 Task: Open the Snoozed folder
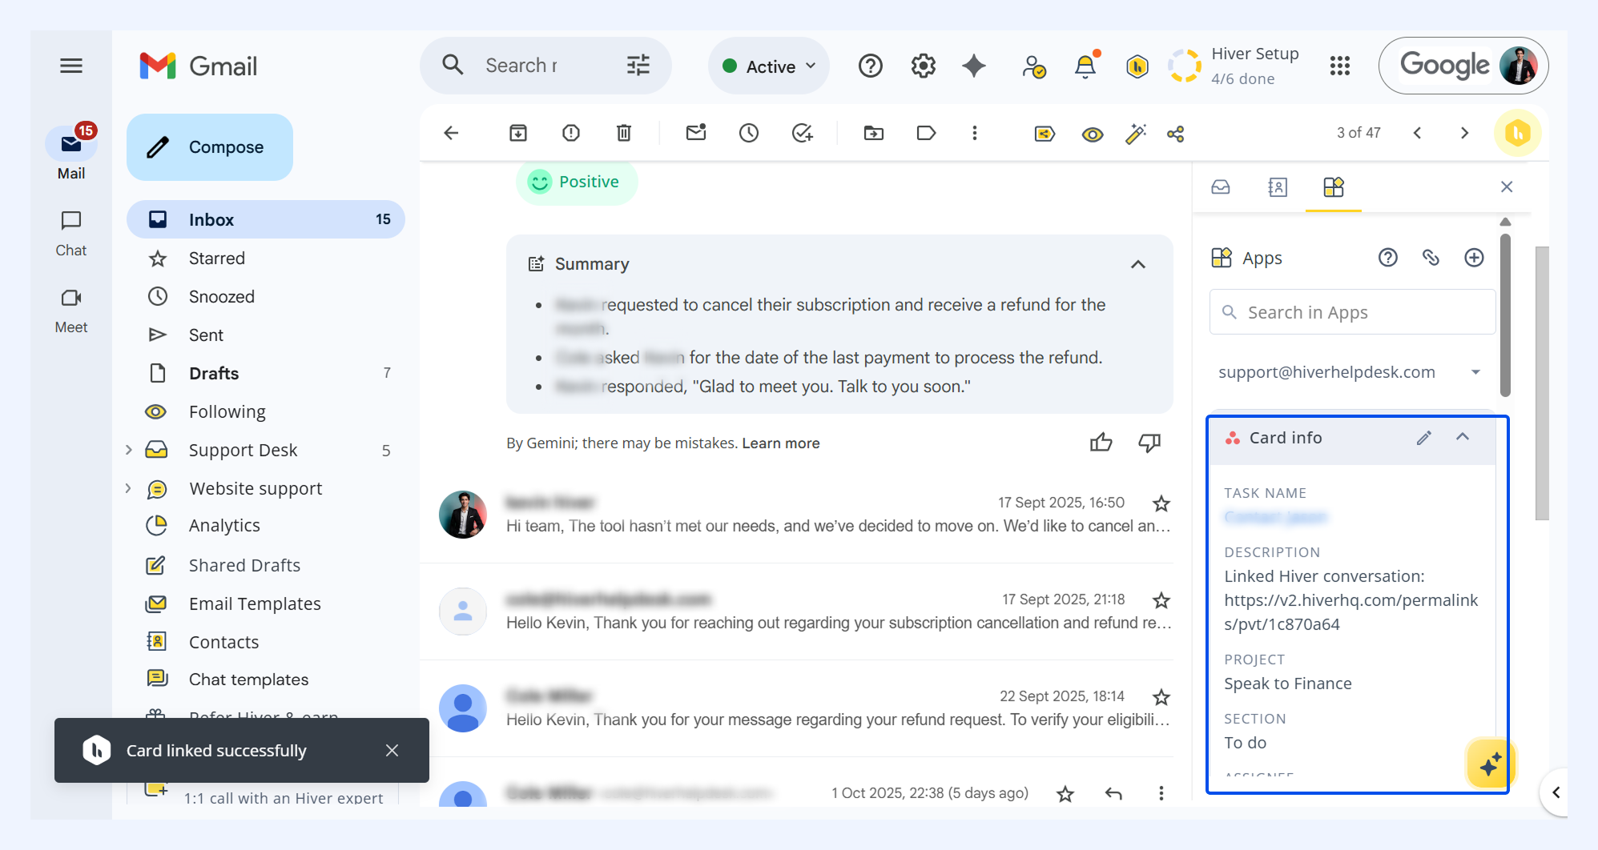coord(266,297)
